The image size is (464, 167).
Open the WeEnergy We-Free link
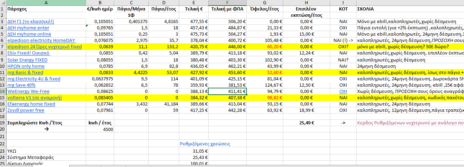[x=28, y=92]
